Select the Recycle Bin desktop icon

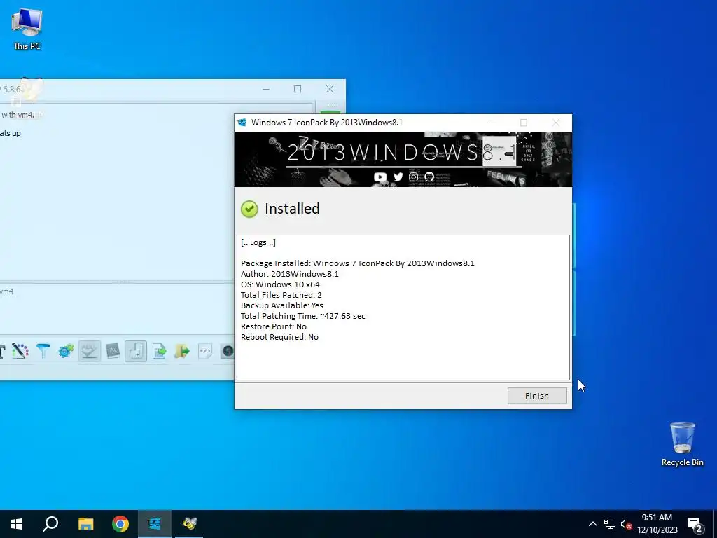(682, 445)
